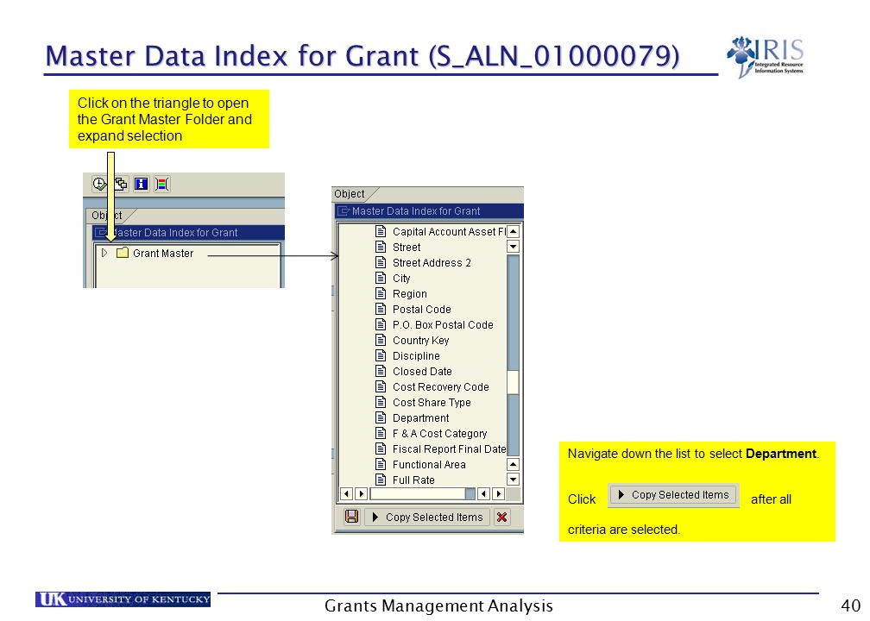Select the Fiscal Report Final Date field

click(449, 449)
